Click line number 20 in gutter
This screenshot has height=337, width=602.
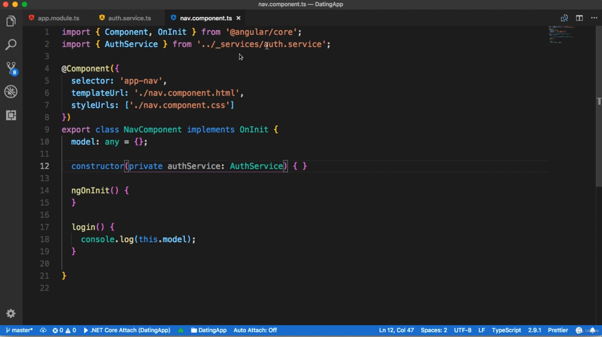pyautogui.click(x=45, y=264)
